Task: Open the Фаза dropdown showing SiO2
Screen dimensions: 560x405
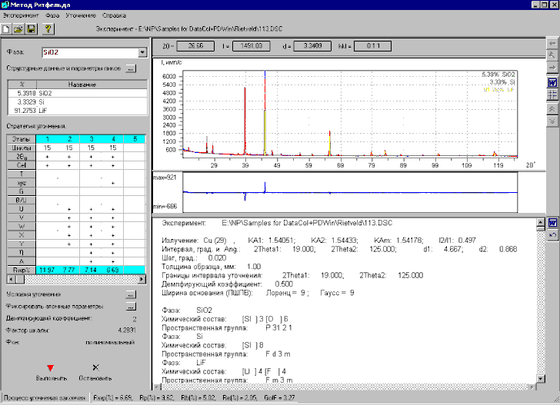Action: tap(142, 53)
